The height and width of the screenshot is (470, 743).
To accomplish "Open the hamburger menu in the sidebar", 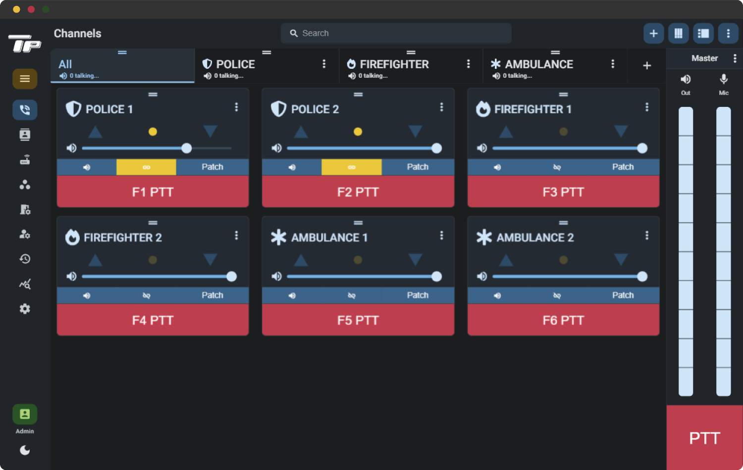I will (24, 79).
